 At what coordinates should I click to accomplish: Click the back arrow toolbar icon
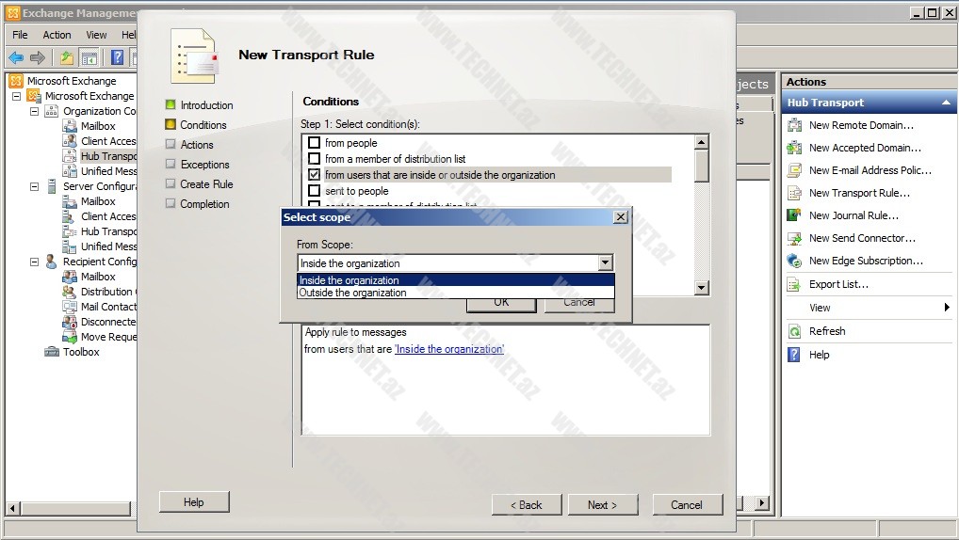(16, 57)
